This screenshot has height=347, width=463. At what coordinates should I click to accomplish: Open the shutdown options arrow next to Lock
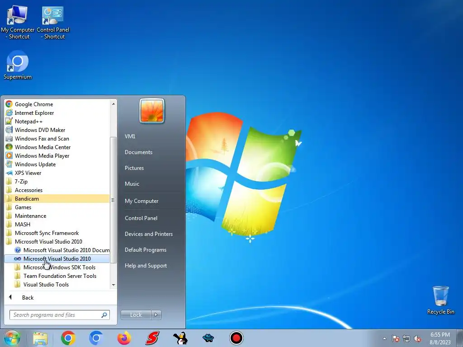pyautogui.click(x=156, y=315)
